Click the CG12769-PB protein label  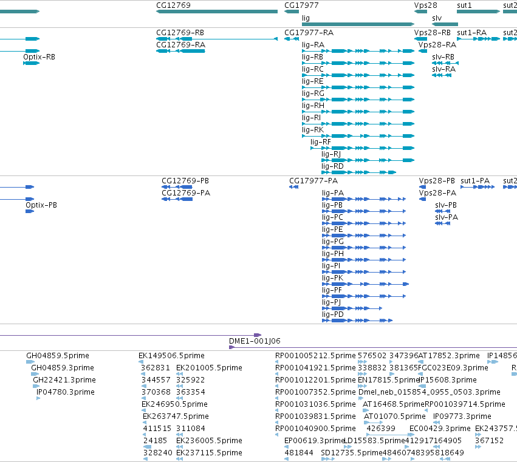[x=185, y=181]
